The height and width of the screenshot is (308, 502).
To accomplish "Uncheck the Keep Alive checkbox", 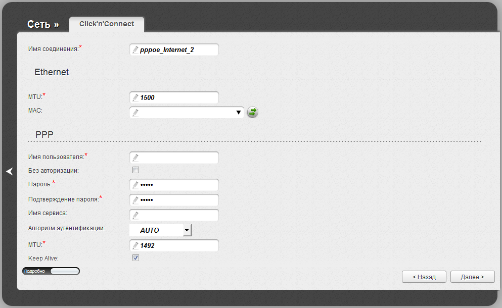I will click(135, 258).
